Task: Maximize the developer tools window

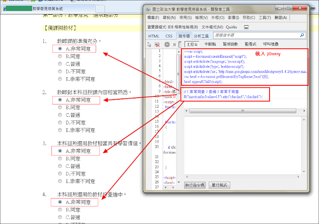Action: tap(288, 8)
